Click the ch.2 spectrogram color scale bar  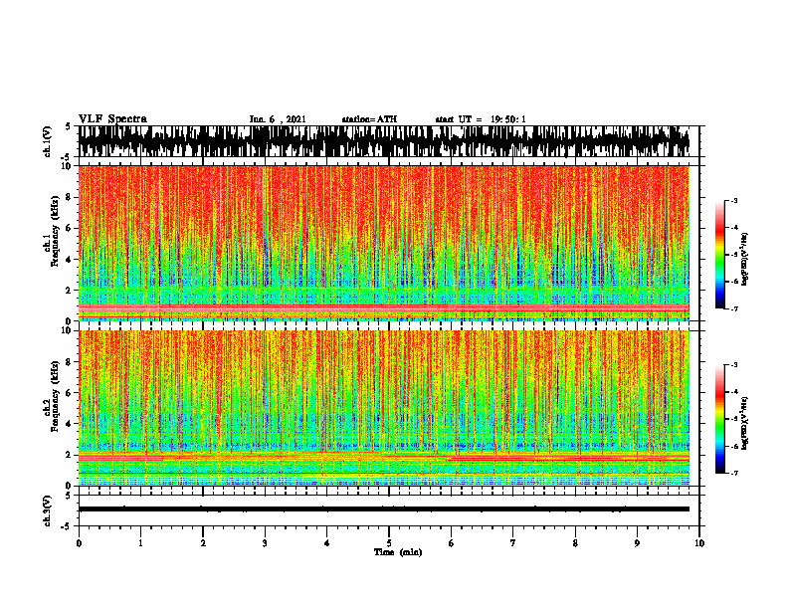coord(719,419)
